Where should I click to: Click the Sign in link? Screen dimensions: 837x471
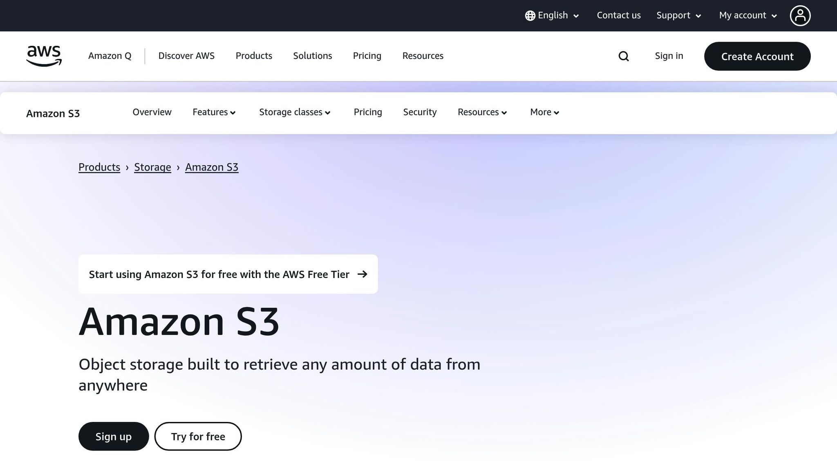point(669,56)
